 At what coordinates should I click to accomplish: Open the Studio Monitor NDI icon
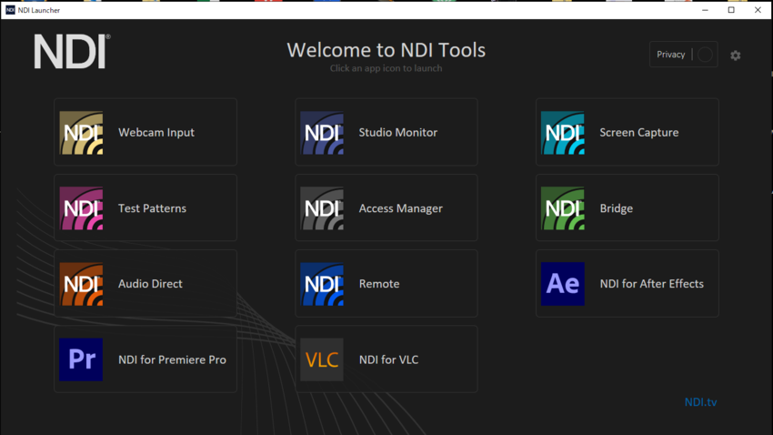click(322, 133)
